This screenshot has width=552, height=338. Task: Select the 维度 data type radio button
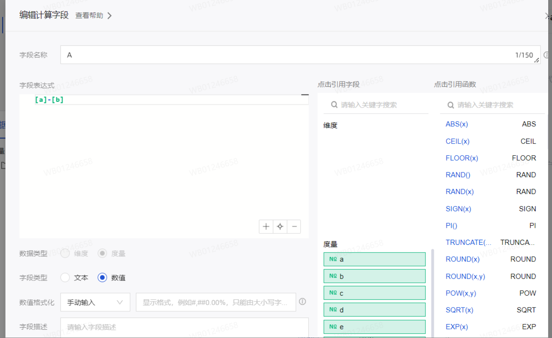click(x=65, y=254)
